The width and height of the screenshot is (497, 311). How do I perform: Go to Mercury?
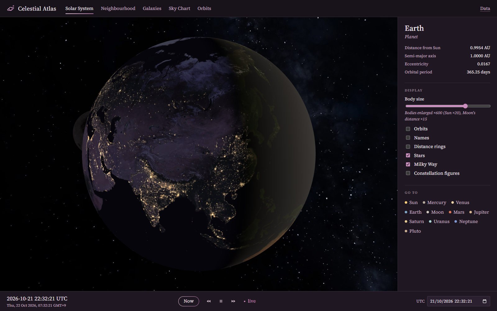tap(434, 202)
